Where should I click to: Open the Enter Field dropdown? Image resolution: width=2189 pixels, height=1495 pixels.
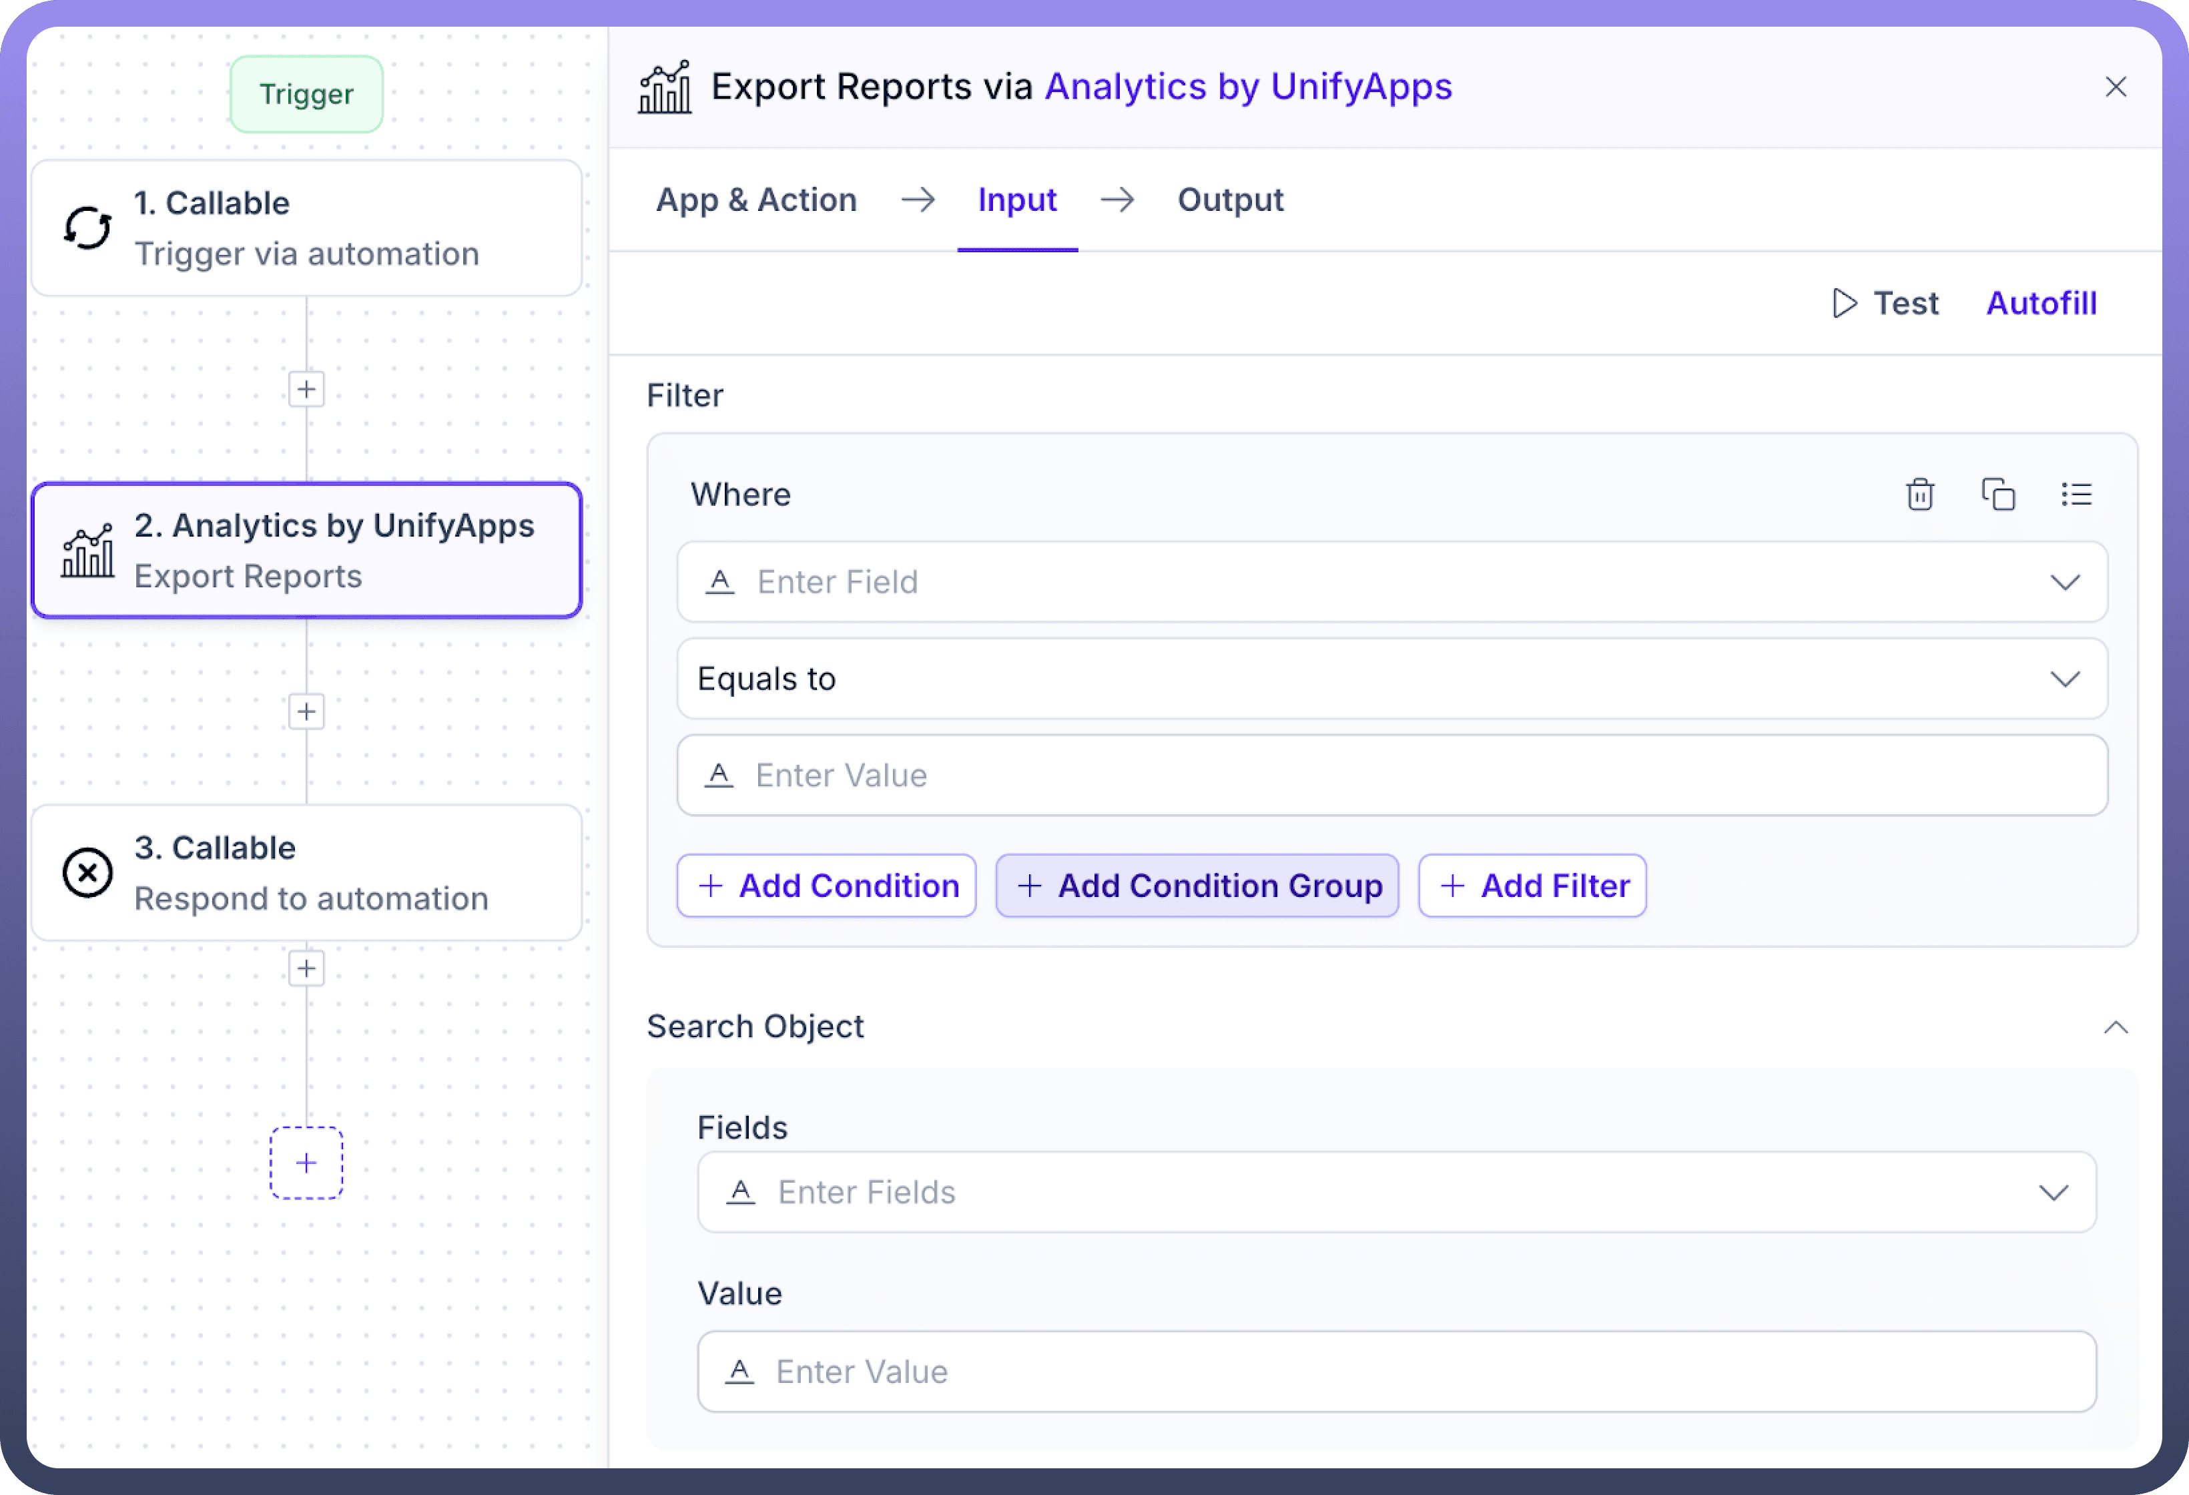pyautogui.click(x=1391, y=582)
